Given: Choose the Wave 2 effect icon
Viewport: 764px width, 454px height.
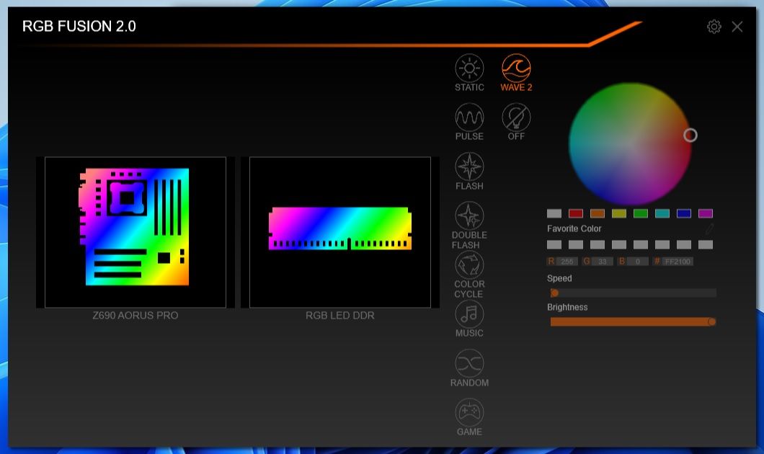Looking at the screenshot, I should point(516,68).
